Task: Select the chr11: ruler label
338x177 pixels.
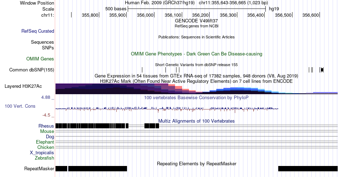Action: (48, 15)
